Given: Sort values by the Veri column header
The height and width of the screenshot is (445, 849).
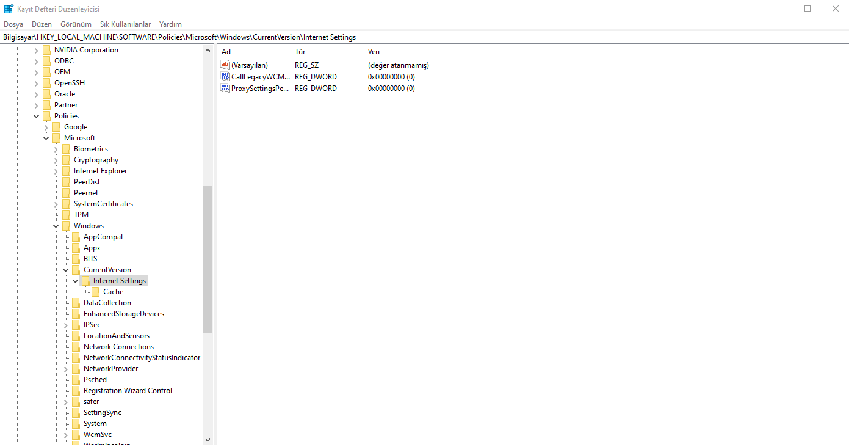Looking at the screenshot, I should point(452,52).
